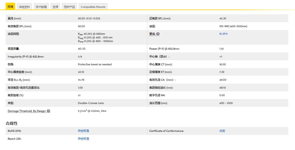Click the Double-Convex Lens type value
The width and height of the screenshot is (295, 150).
(x=91, y=103)
